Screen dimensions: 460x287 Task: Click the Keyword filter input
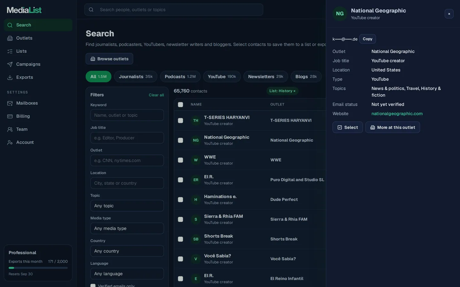(x=127, y=115)
